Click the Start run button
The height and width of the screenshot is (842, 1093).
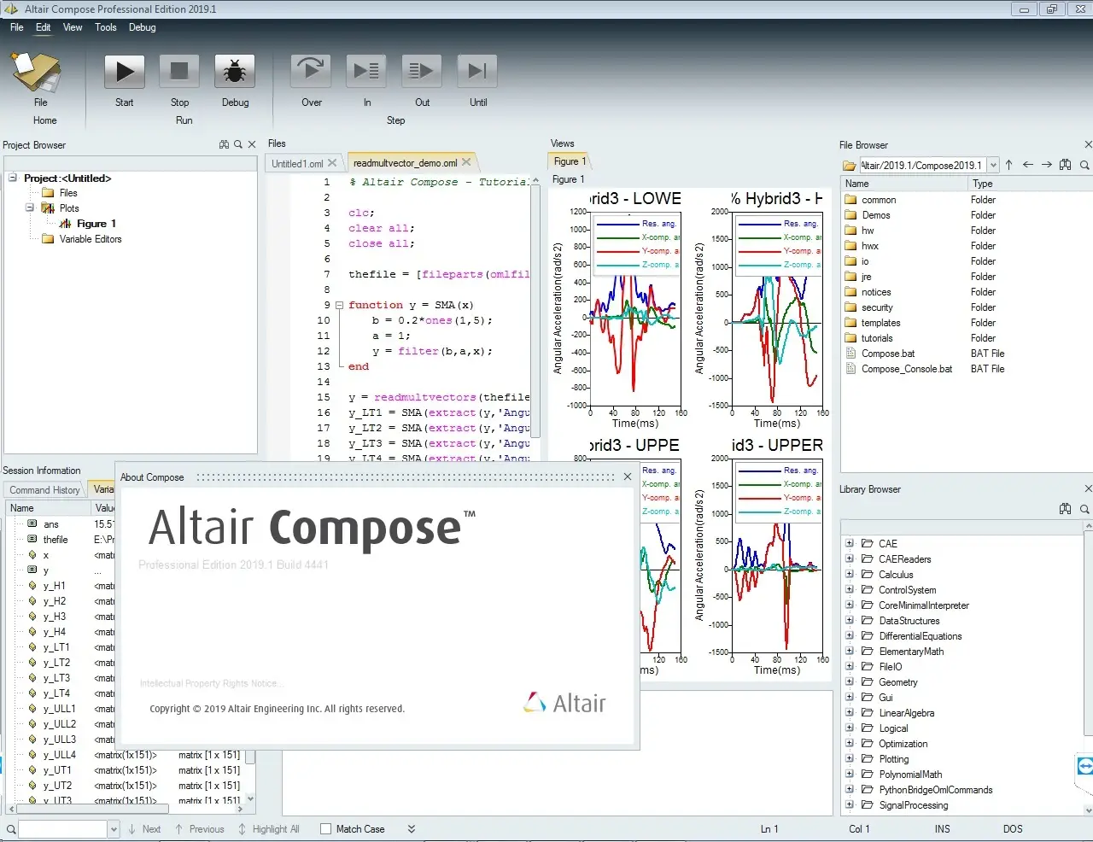coord(125,72)
